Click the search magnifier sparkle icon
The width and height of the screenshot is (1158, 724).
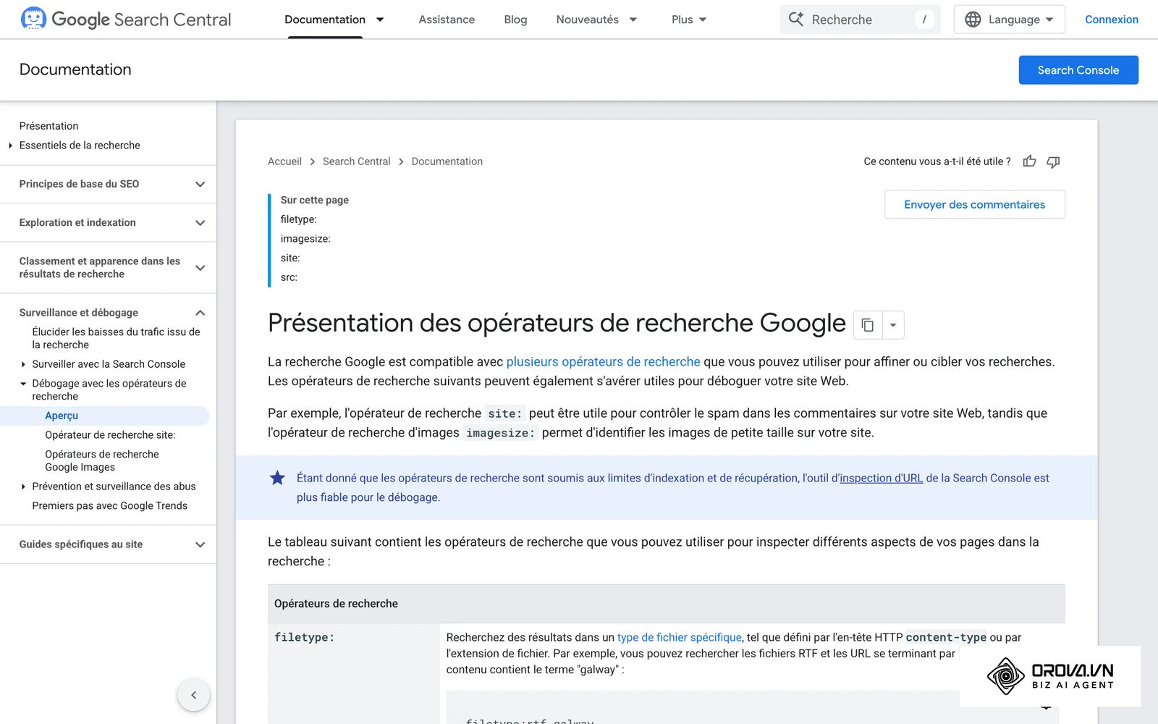point(795,20)
